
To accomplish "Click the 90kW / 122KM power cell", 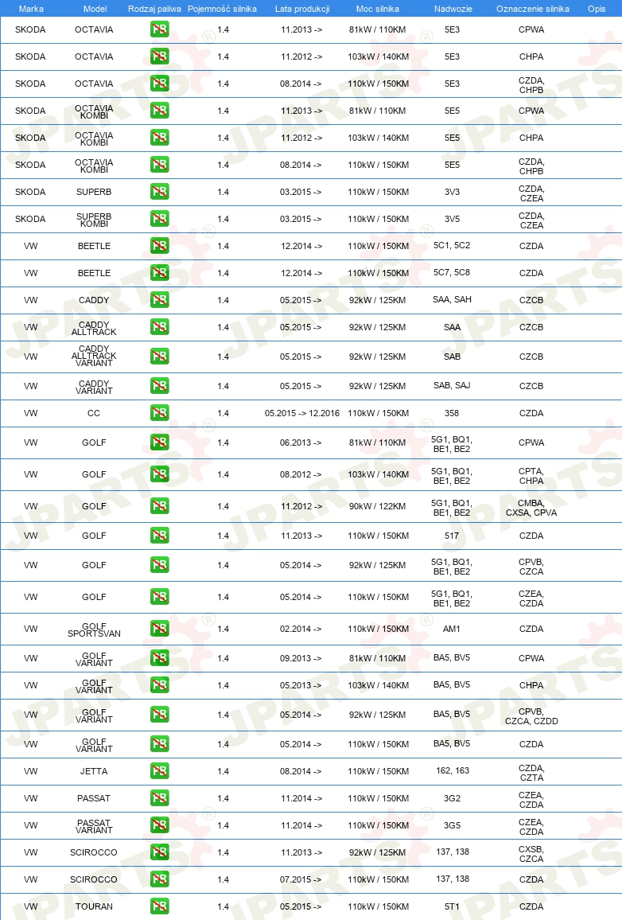I will pyautogui.click(x=378, y=506).
